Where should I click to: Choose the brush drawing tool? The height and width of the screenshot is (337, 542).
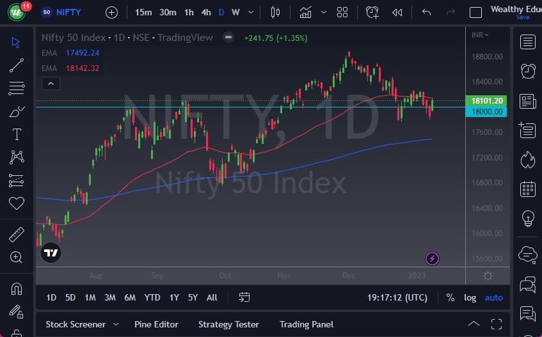16,111
